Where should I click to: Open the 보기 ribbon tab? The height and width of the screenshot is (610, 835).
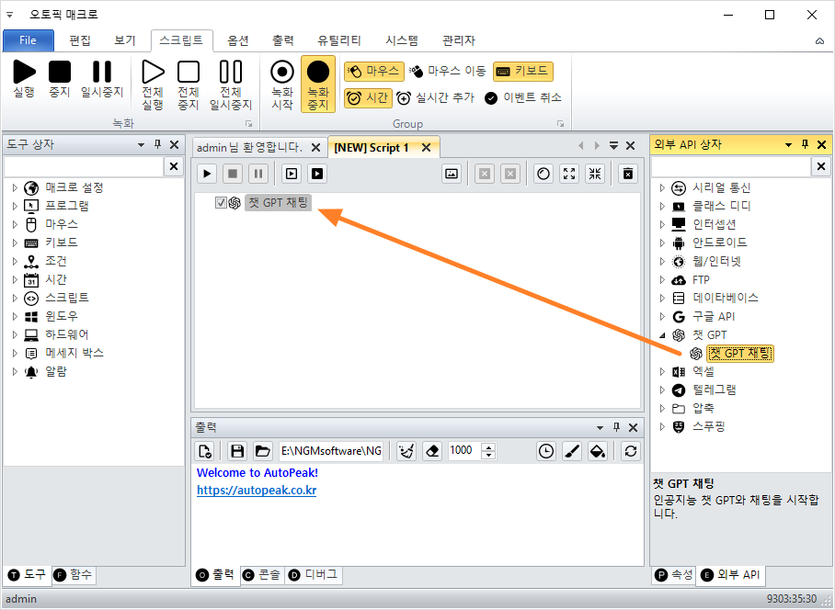click(125, 40)
